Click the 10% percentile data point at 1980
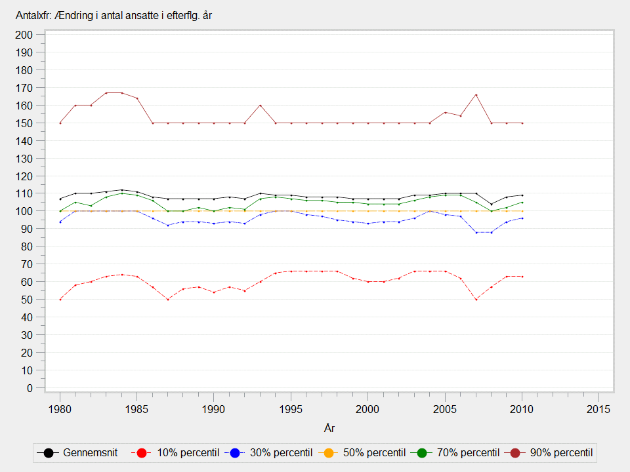This screenshot has height=472, width=630. coord(60,300)
